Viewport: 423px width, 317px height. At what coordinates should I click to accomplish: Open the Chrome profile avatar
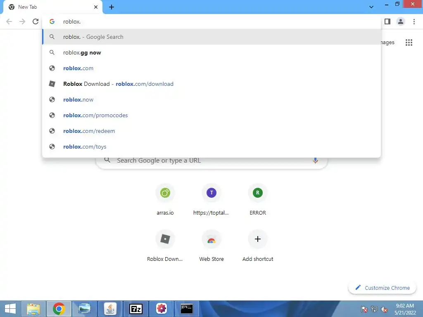pos(401,21)
